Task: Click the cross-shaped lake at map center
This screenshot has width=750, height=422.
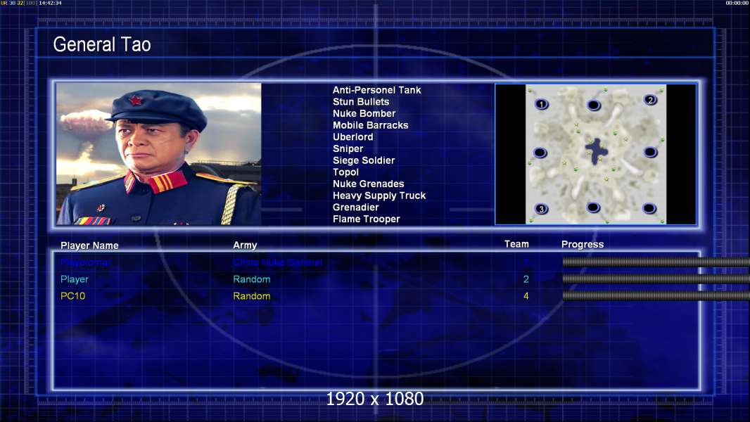Action: (597, 151)
